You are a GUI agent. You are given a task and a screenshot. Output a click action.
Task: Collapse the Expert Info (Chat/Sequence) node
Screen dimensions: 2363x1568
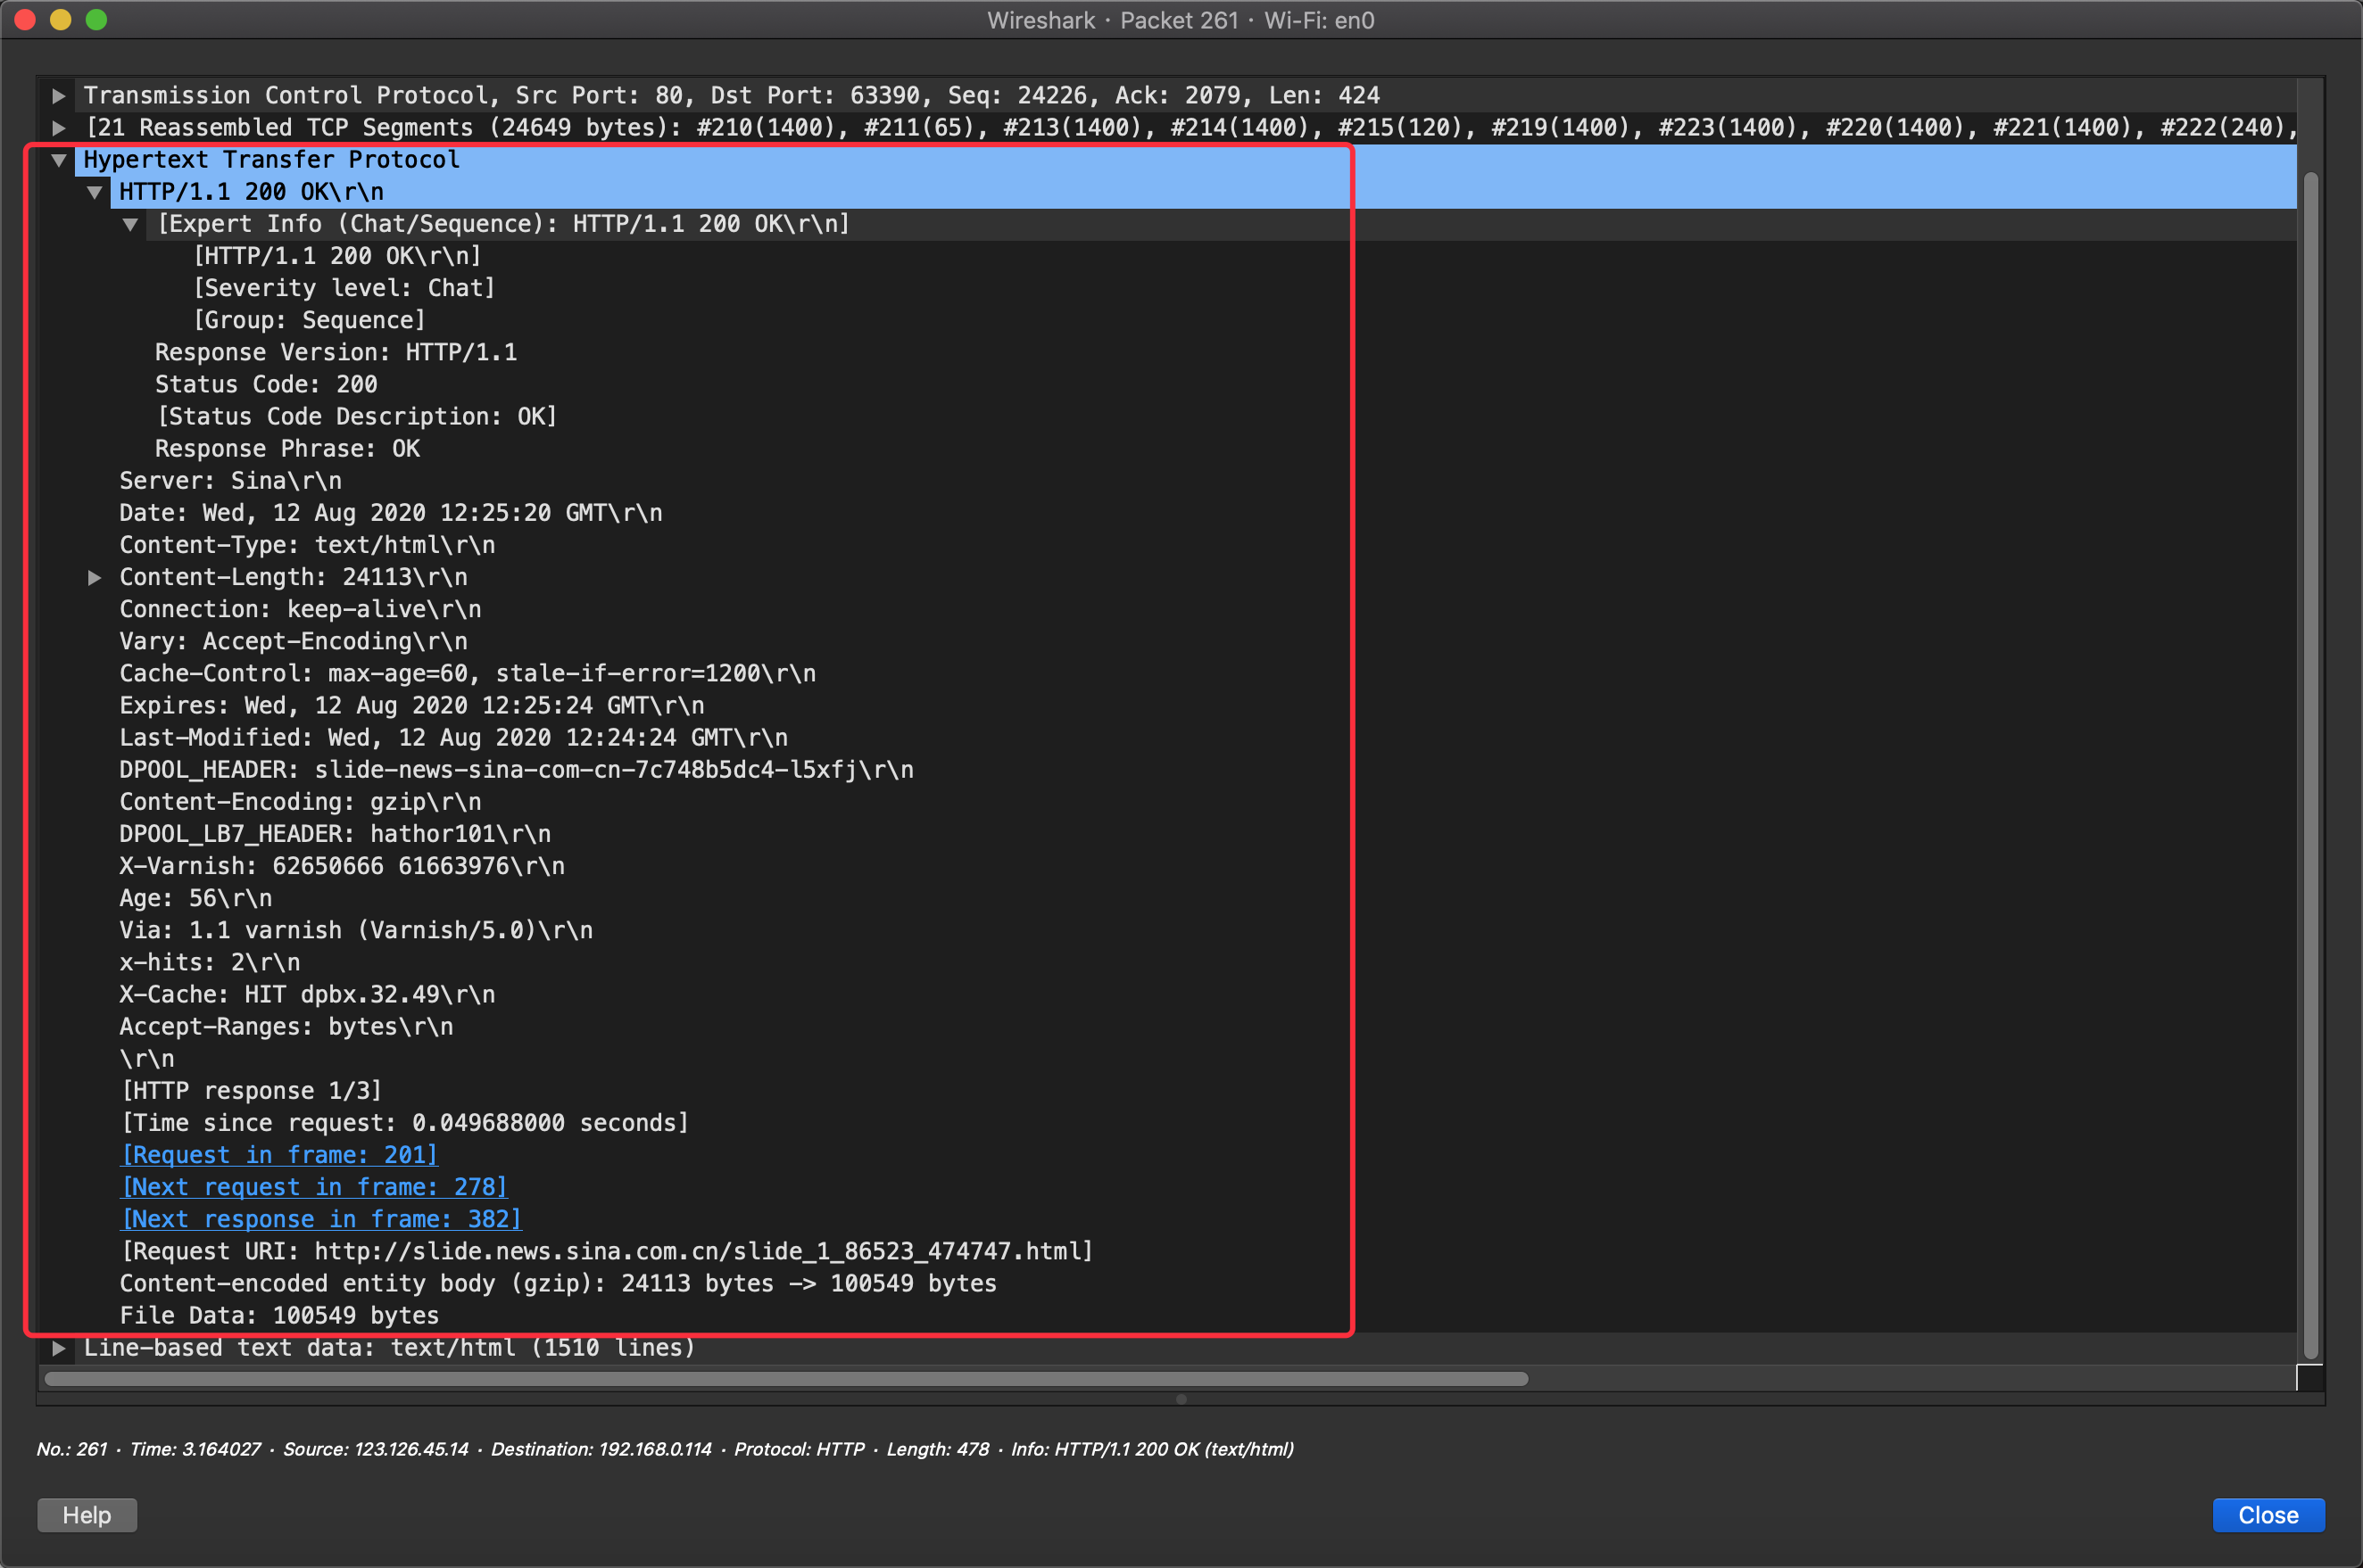131,224
